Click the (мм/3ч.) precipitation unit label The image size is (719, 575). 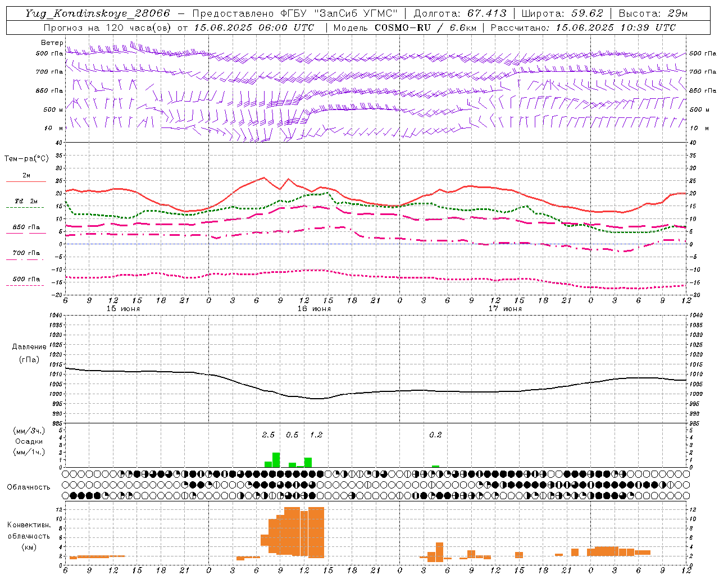coord(29,431)
